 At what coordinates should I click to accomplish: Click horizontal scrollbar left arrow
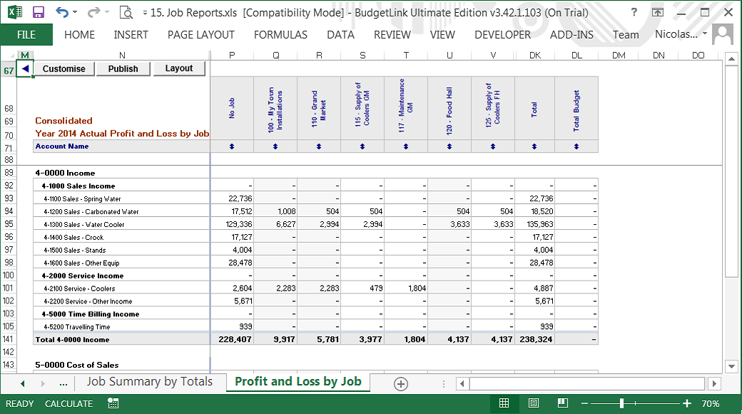click(x=462, y=384)
